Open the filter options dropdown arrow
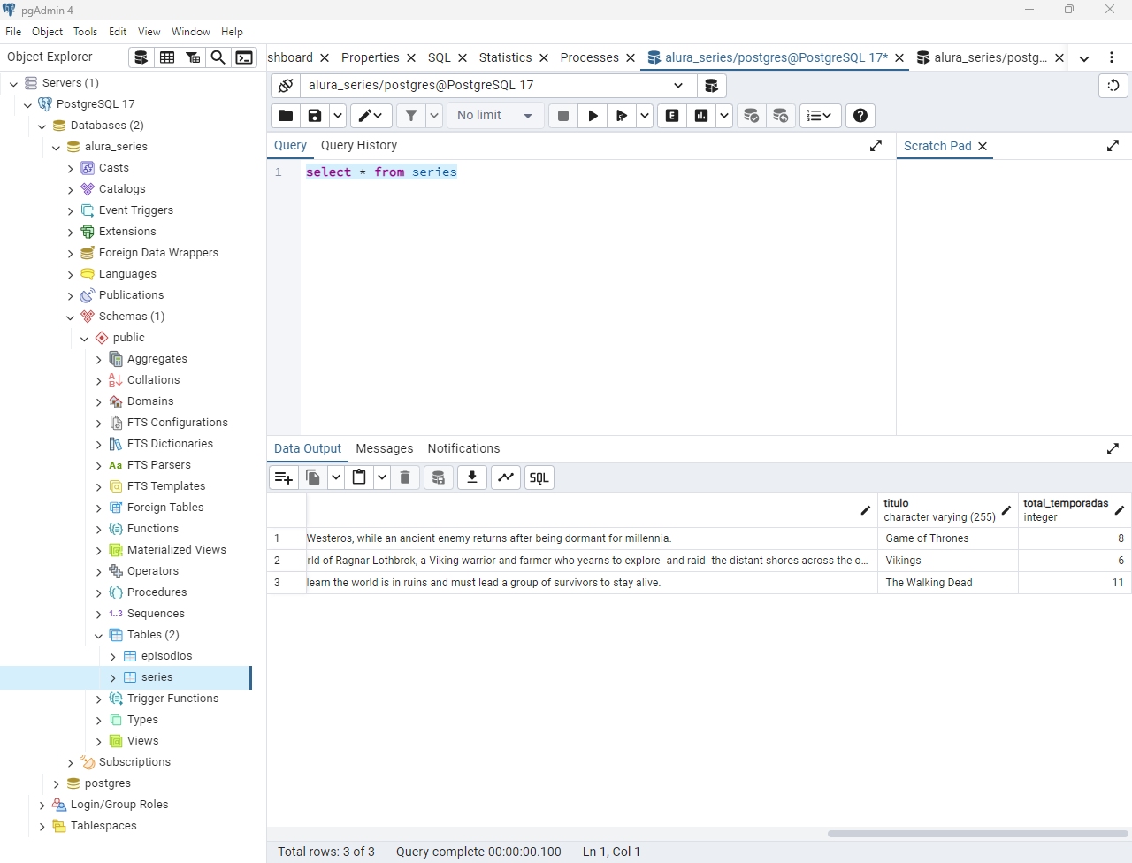Viewport: 1132px width, 863px height. pos(434,116)
